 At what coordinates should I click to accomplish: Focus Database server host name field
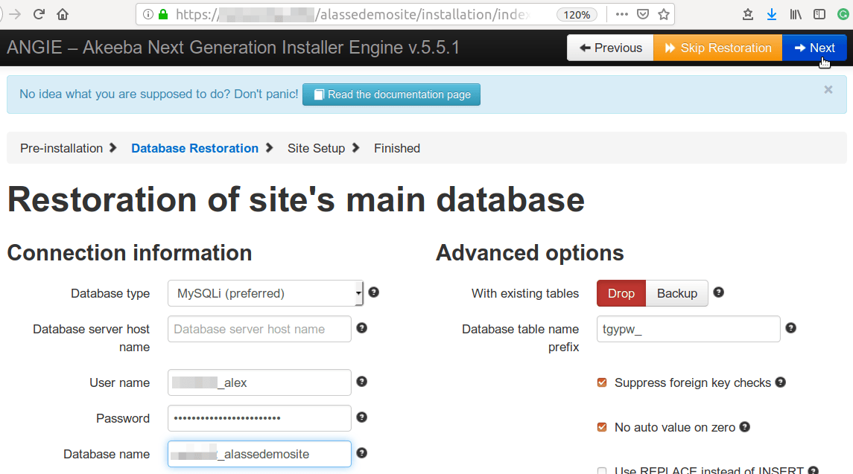click(259, 329)
